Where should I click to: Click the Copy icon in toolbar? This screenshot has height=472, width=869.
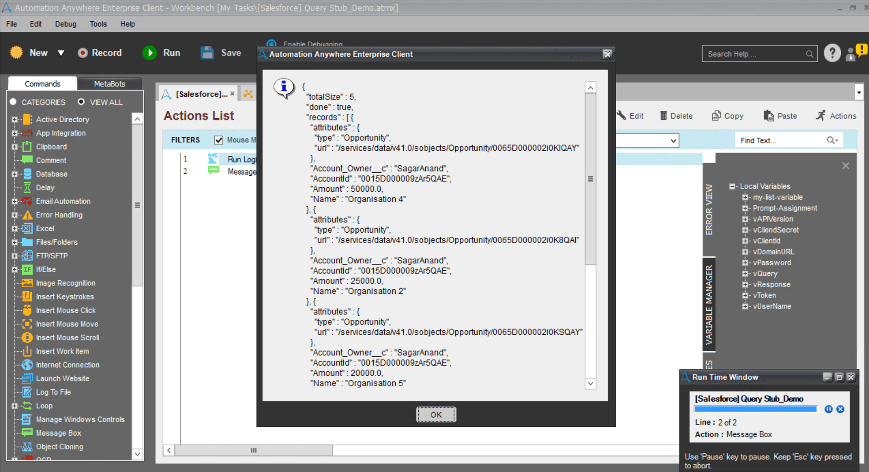[716, 116]
